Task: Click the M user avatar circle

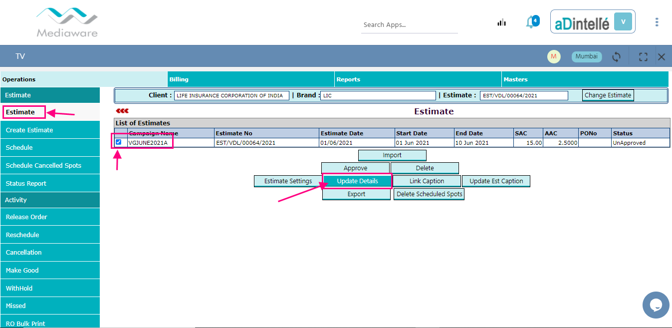Action: pos(554,56)
